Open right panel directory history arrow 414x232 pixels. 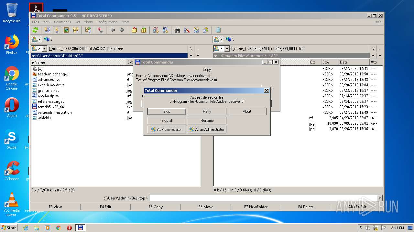380,56
